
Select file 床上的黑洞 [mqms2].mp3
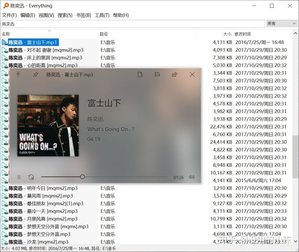point(45,58)
